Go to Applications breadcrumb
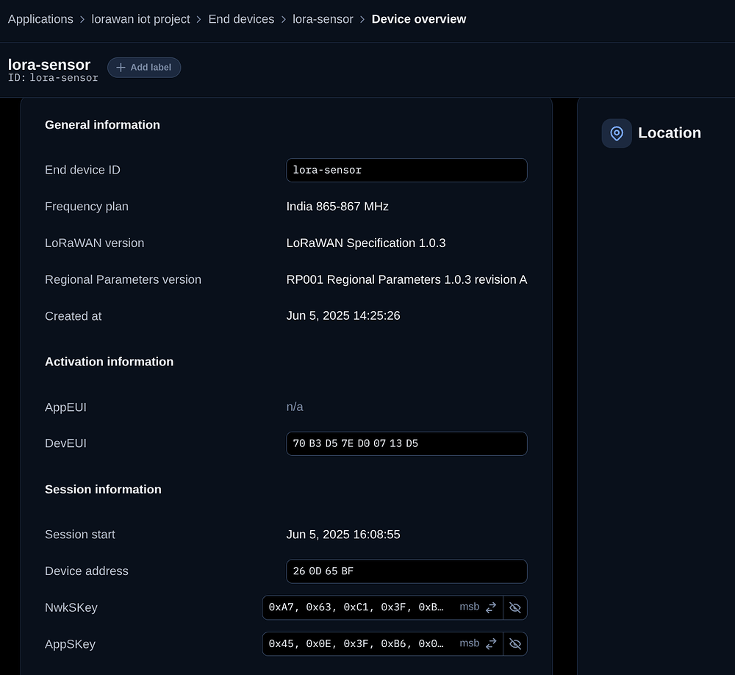Viewport: 735px width, 675px height. (x=40, y=19)
